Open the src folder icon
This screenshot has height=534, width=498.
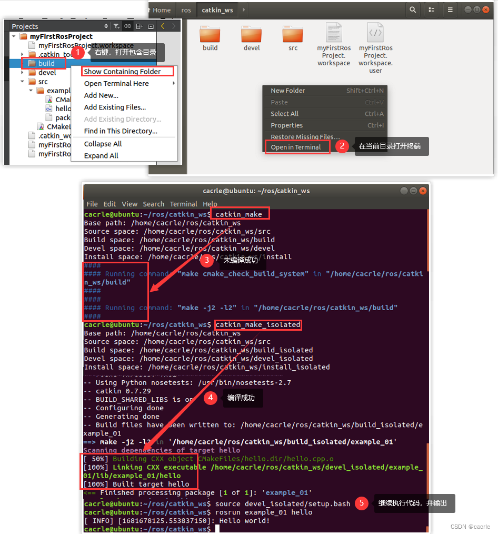[293, 36]
